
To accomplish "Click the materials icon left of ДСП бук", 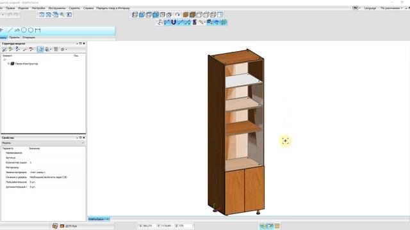I will click(x=54, y=226).
